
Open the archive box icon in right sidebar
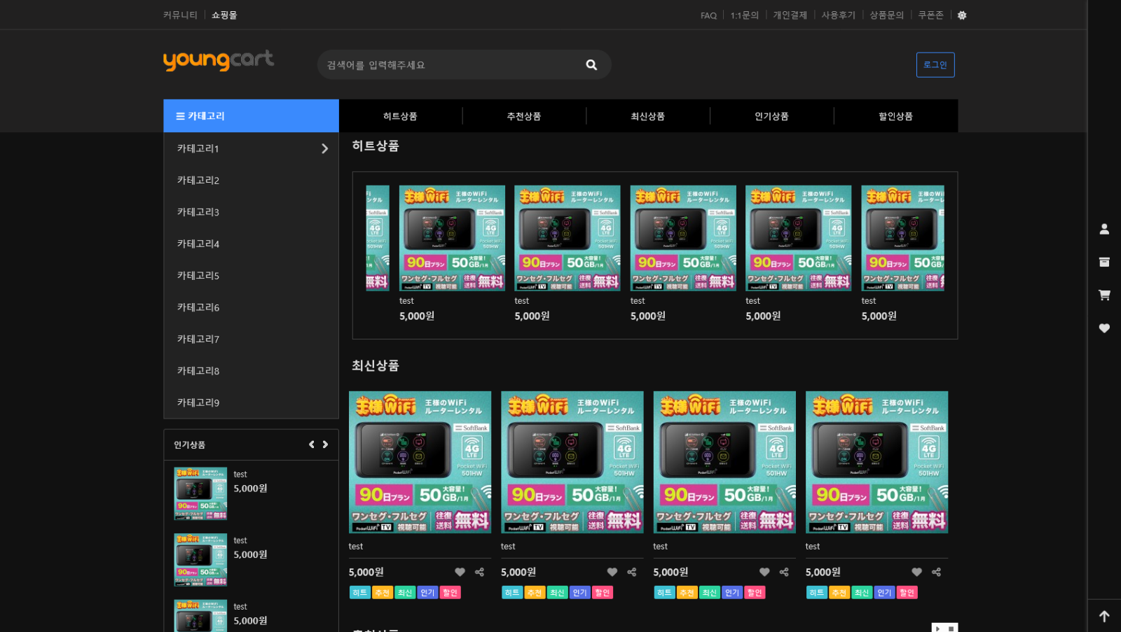click(1104, 262)
